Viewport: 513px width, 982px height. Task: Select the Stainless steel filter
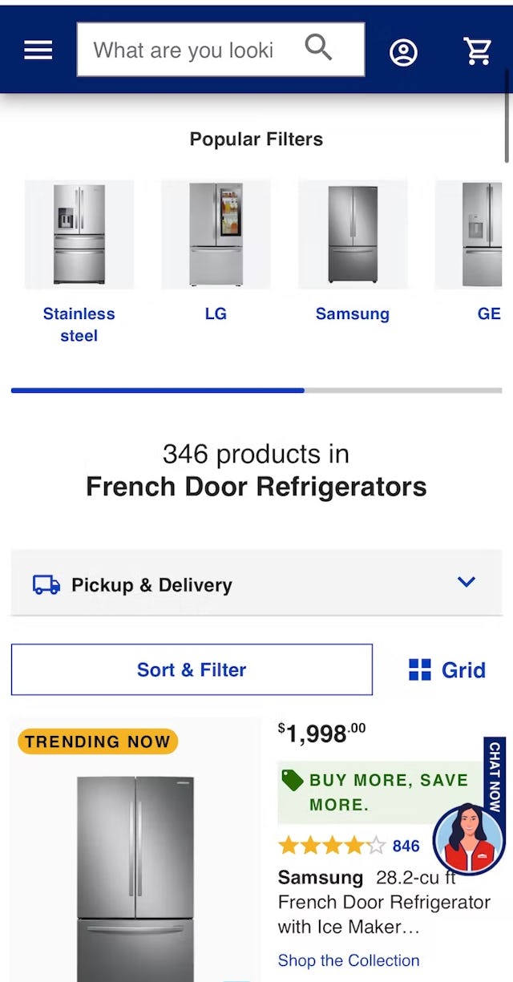pos(79,234)
